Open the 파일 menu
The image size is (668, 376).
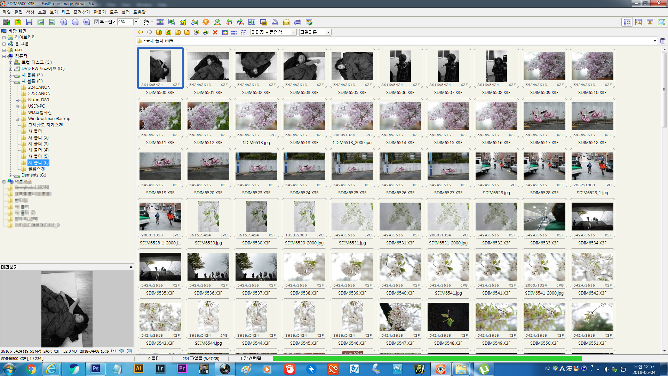tap(6, 12)
